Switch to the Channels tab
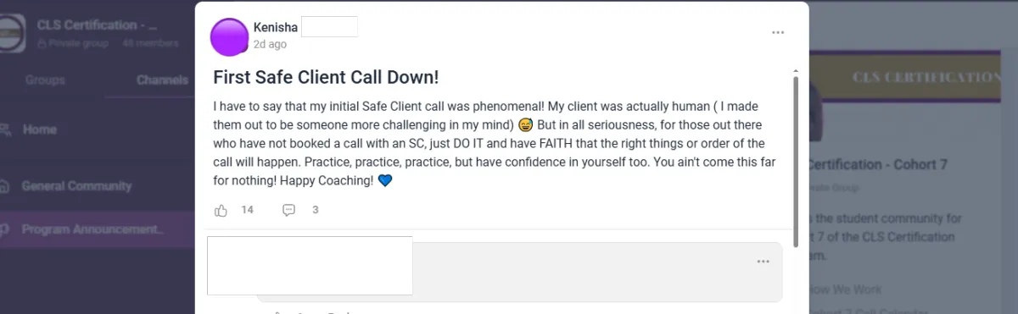 tap(162, 80)
